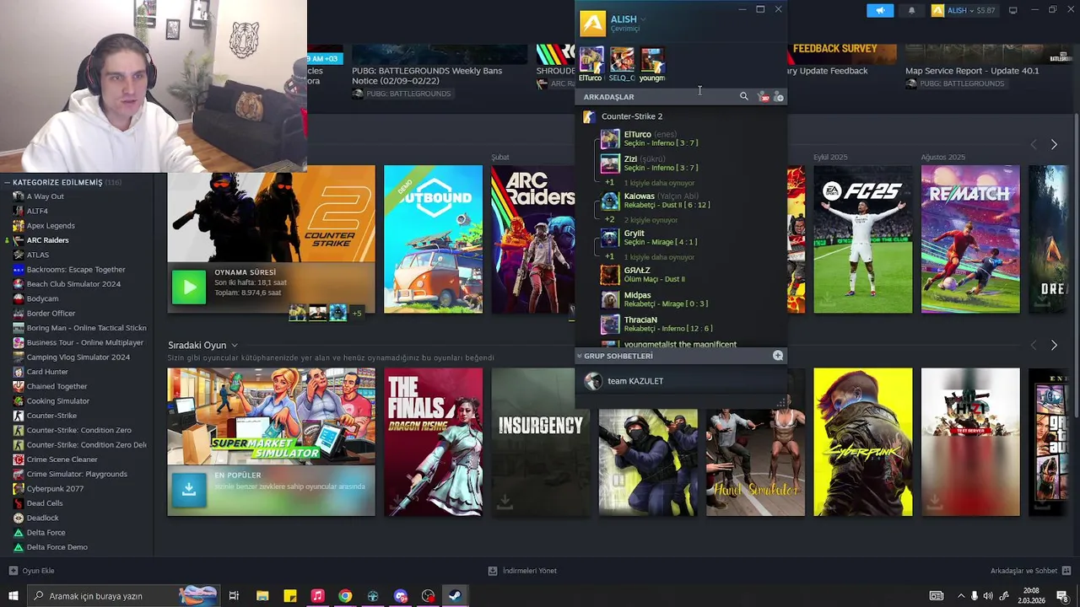Open Midpas friend row

point(681,299)
